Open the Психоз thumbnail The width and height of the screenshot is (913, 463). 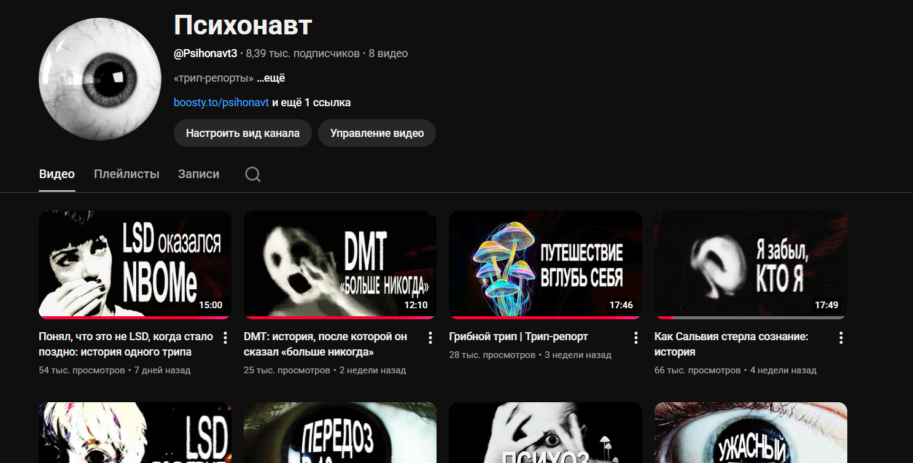coord(546,432)
